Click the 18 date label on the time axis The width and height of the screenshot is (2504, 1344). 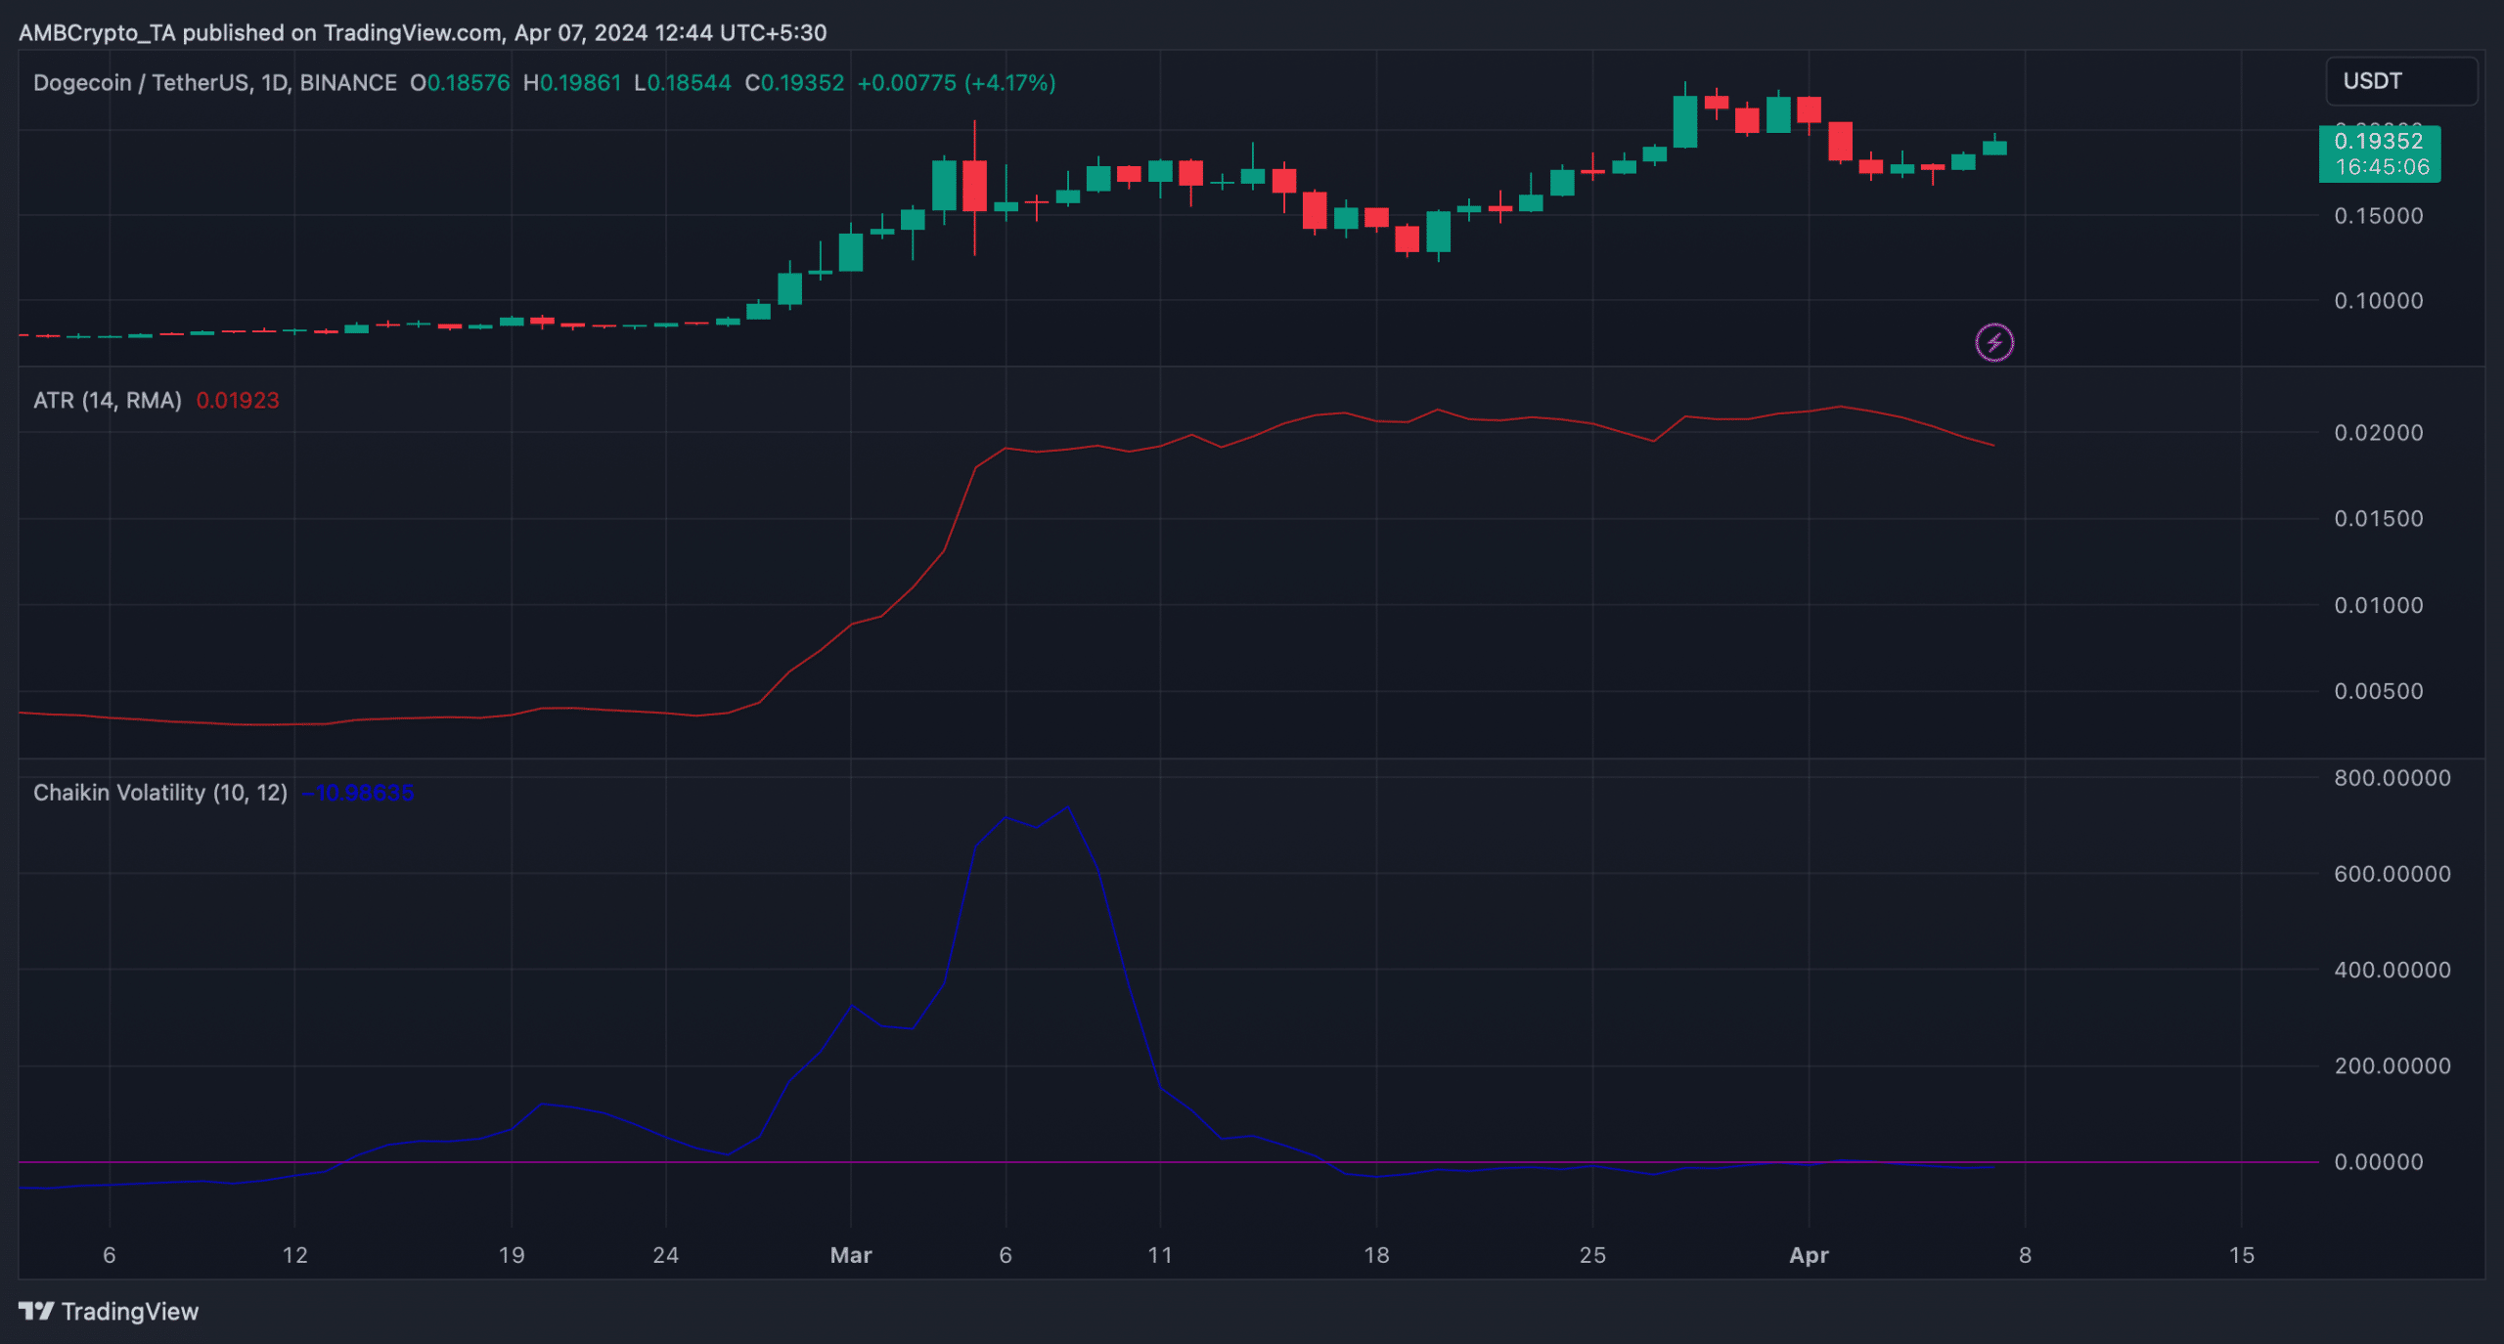[1376, 1256]
